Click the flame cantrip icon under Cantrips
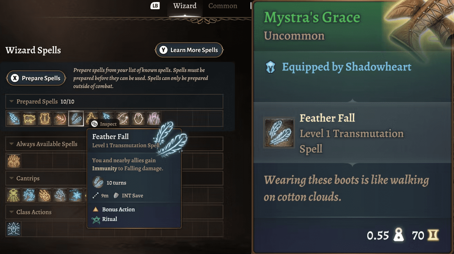 coord(45,195)
